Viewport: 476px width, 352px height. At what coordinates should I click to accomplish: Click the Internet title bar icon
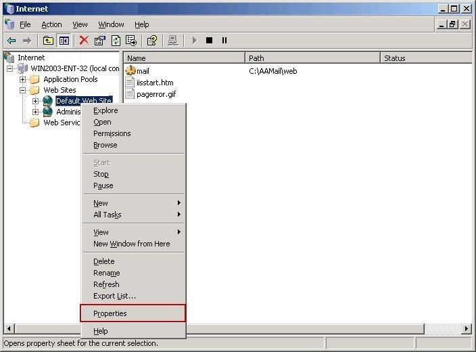[x=9, y=9]
